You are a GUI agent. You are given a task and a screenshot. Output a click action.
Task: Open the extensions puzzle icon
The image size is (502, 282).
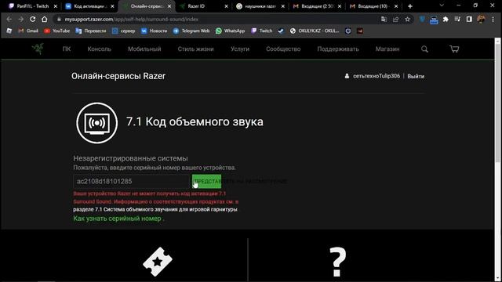[446, 19]
